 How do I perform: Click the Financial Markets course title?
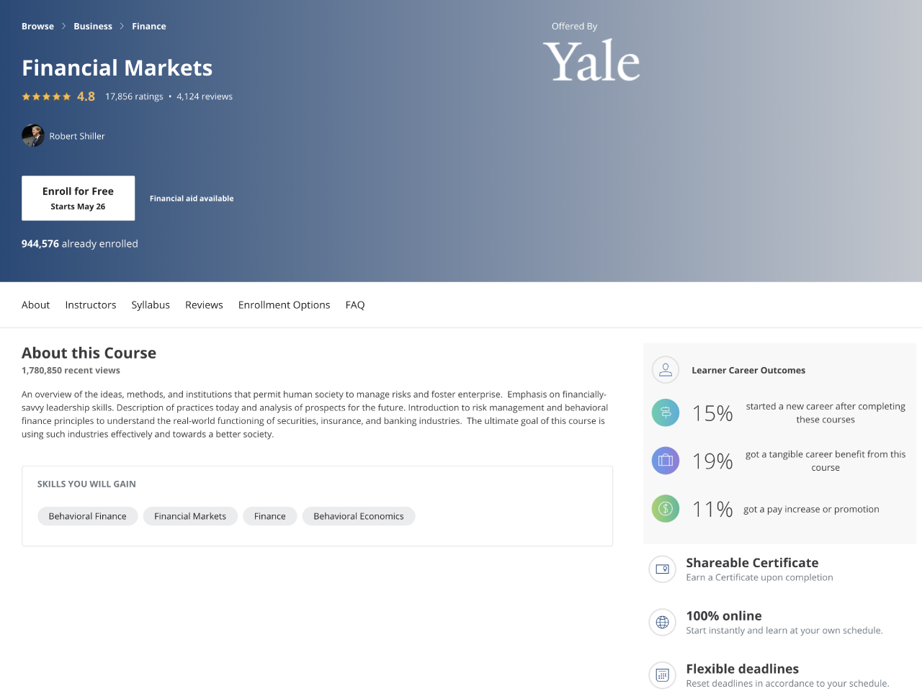click(117, 68)
